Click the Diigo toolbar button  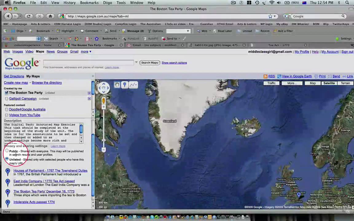click(x=18, y=31)
